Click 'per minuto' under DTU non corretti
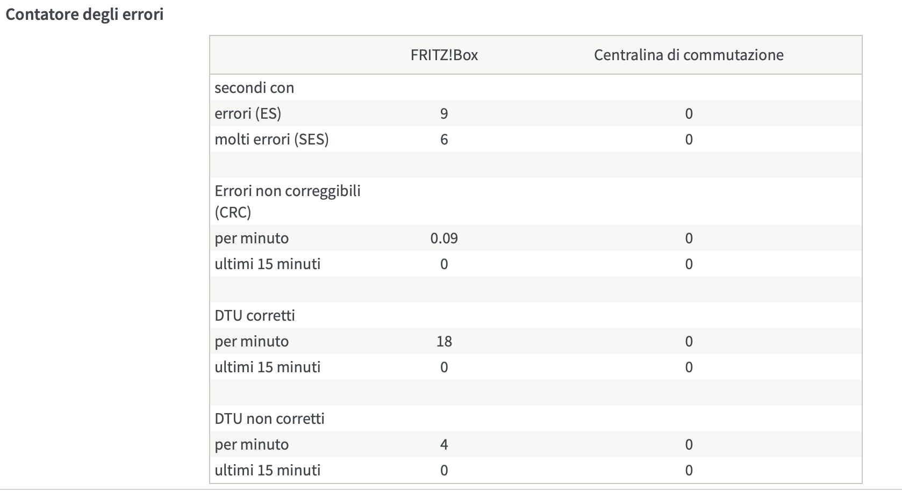This screenshot has height=491, width=902. pyautogui.click(x=252, y=444)
